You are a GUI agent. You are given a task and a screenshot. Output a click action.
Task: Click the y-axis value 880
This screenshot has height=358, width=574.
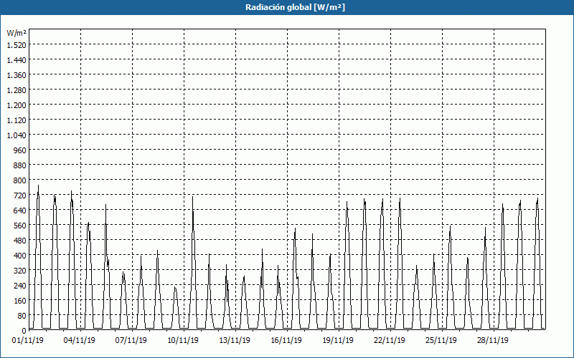[20, 165]
